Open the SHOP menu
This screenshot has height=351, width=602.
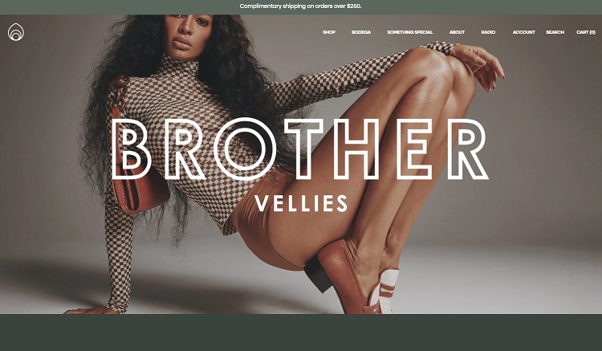pyautogui.click(x=329, y=32)
